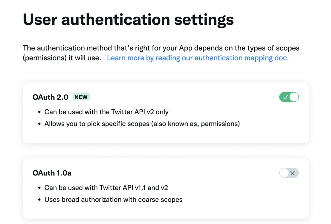The width and height of the screenshot is (331, 224).
Task: Click the bullet dot before 'Uses broad authorization'
Action: click(x=39, y=200)
